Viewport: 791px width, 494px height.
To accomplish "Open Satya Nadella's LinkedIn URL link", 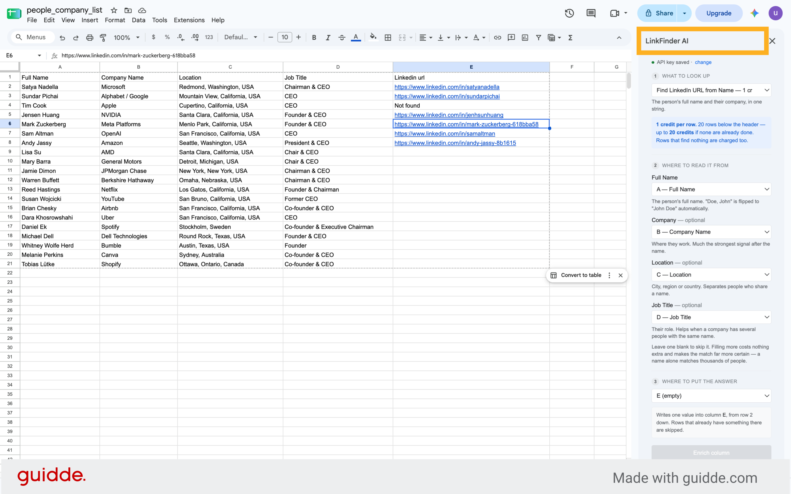I will pyautogui.click(x=447, y=87).
